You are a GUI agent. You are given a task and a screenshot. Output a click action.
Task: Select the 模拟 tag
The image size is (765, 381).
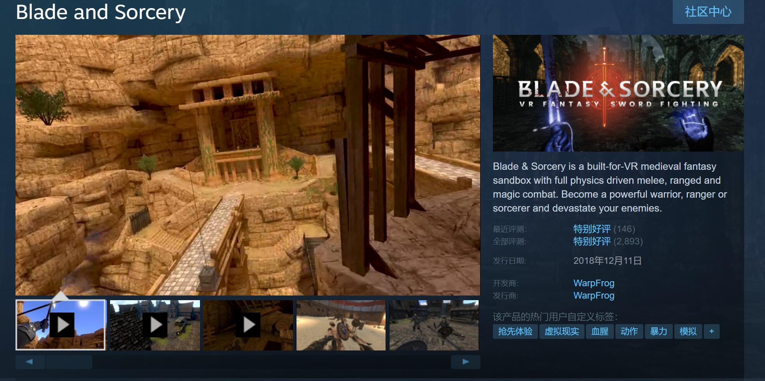[688, 331]
